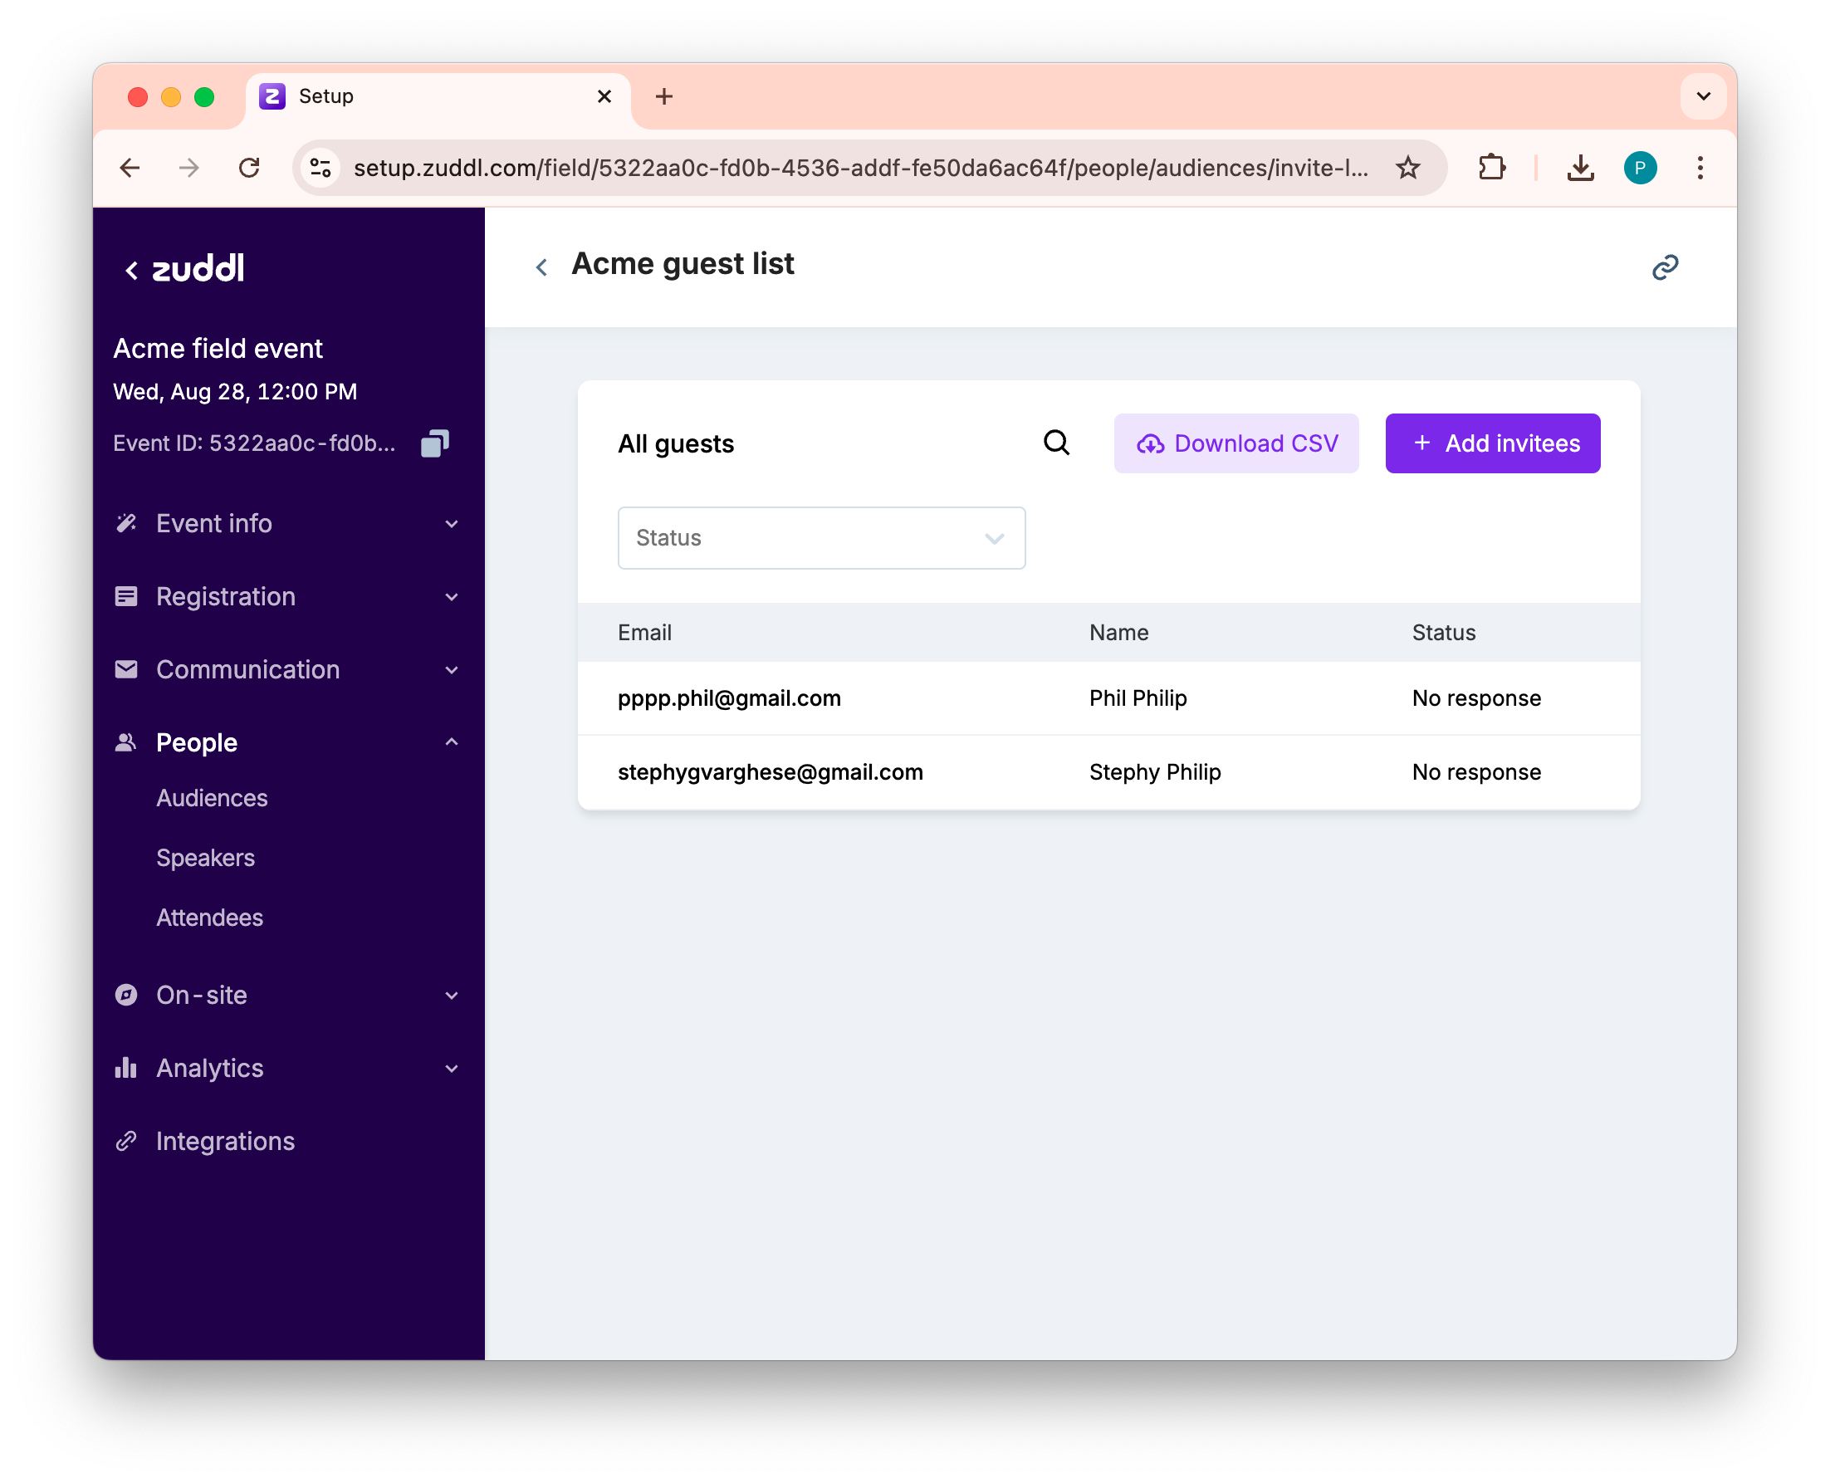Expand the Registration menu
Image resolution: width=1830 pixels, height=1483 pixels.
[287, 596]
